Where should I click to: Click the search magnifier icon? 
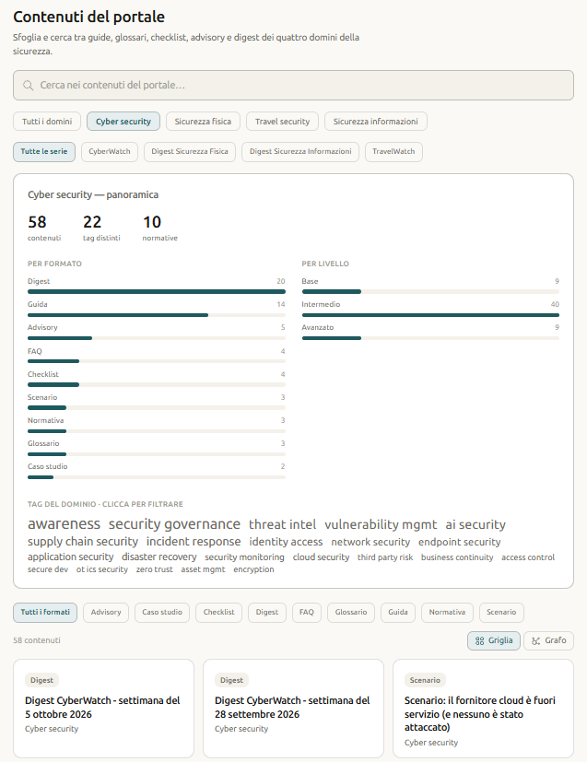[x=29, y=86]
